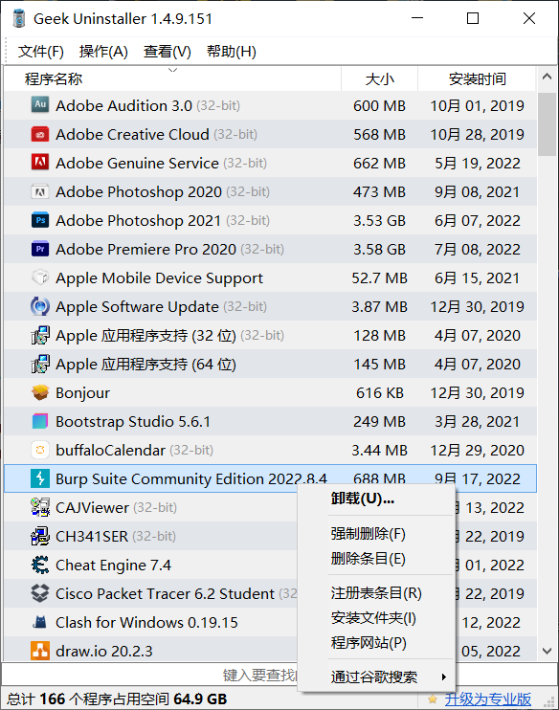Click the scrollbar up arrow
The height and width of the screenshot is (710, 559).
547,77
